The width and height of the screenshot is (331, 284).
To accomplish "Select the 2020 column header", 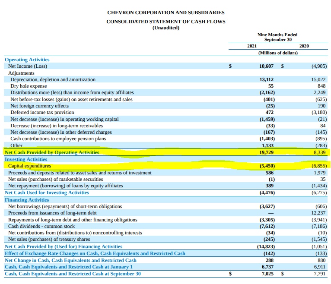I will [304, 46].
